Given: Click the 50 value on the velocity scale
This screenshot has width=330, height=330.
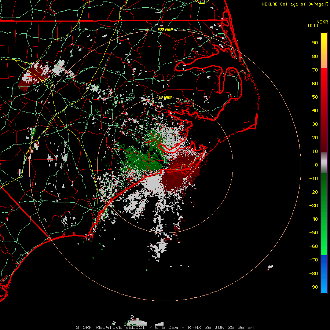Looking at the screenshot, I should pos(315,97).
